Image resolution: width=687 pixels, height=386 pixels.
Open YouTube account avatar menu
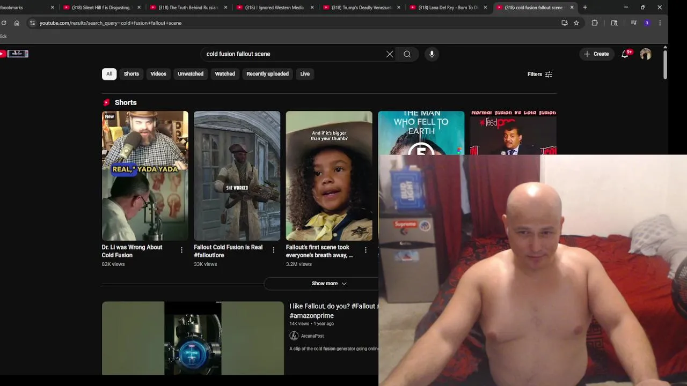(x=646, y=54)
